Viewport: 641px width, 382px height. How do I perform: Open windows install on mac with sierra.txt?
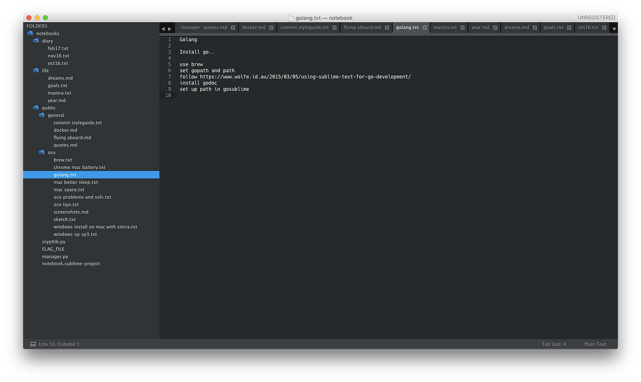coord(95,227)
